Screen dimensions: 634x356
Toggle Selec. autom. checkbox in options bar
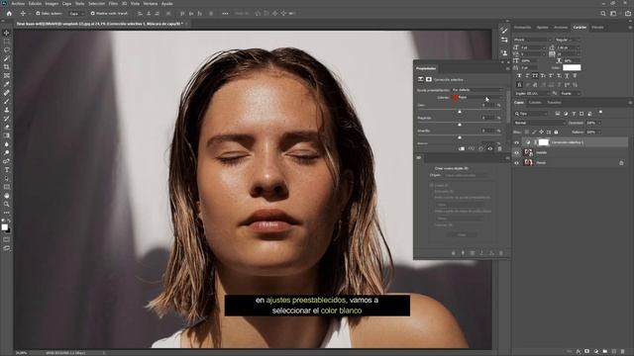tap(38, 13)
